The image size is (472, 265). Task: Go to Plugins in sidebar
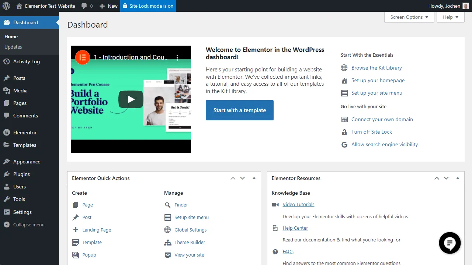pyautogui.click(x=29, y=174)
